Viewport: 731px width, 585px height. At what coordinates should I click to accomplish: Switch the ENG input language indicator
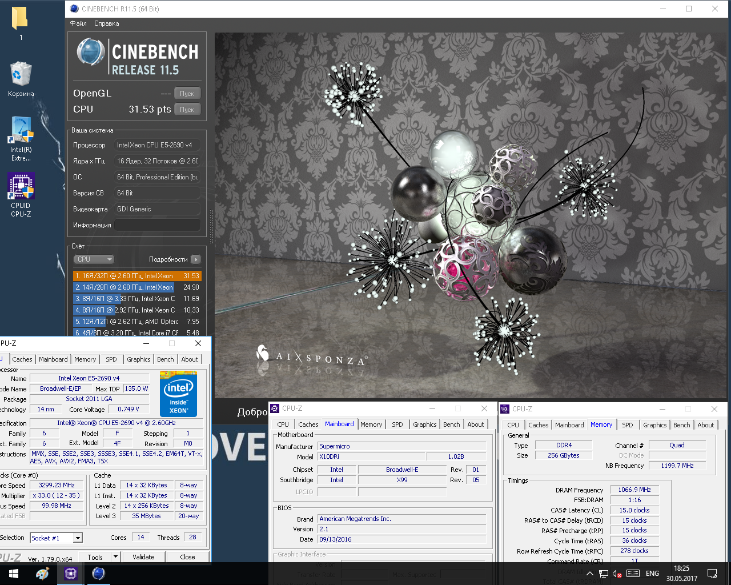coord(652,574)
